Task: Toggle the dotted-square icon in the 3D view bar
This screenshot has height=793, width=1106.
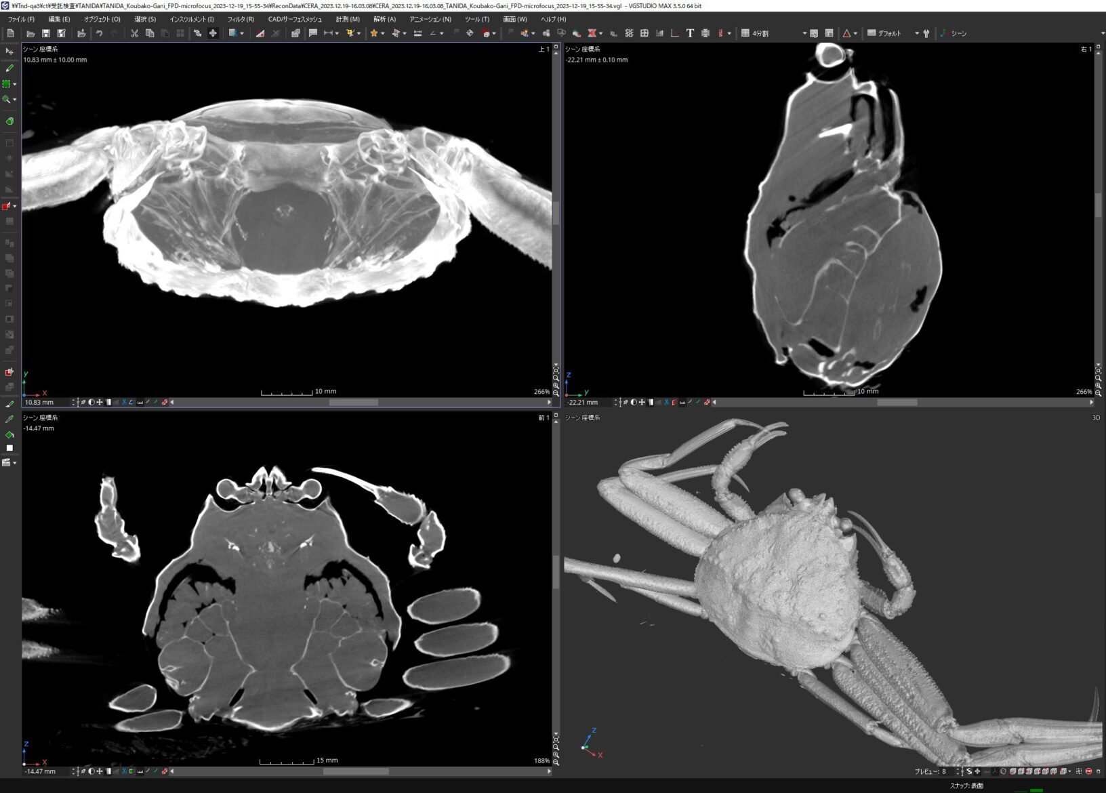Action: [1078, 771]
